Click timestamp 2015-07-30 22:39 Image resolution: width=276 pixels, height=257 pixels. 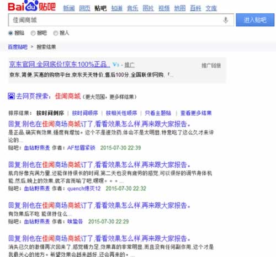(120, 148)
